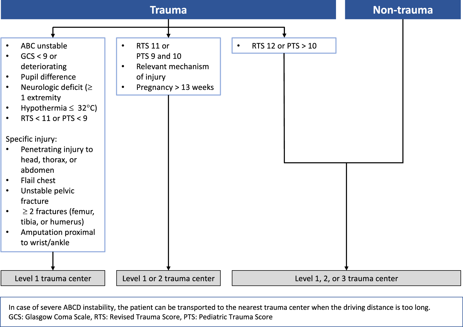Click the Penetrating injury to head item
The height and width of the screenshot is (327, 463).
coord(57,160)
